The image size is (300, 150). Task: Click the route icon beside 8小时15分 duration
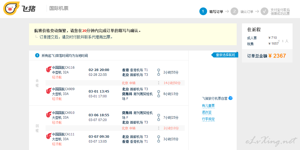(x=159, y=94)
